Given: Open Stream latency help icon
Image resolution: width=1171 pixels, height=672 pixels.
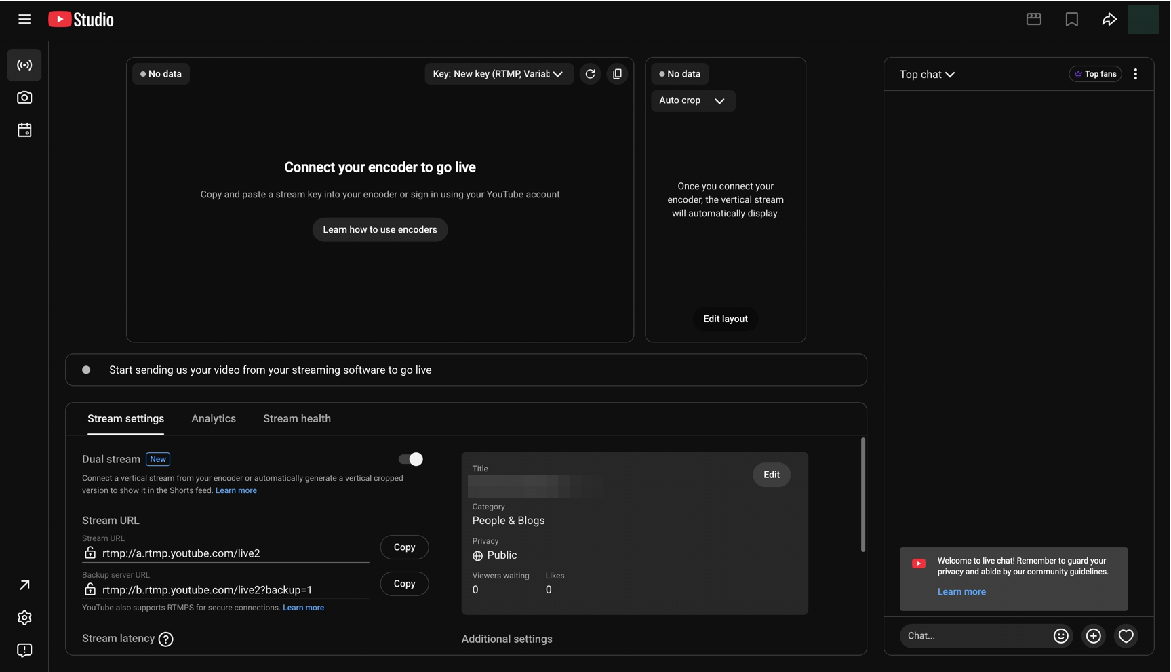Looking at the screenshot, I should click(165, 639).
